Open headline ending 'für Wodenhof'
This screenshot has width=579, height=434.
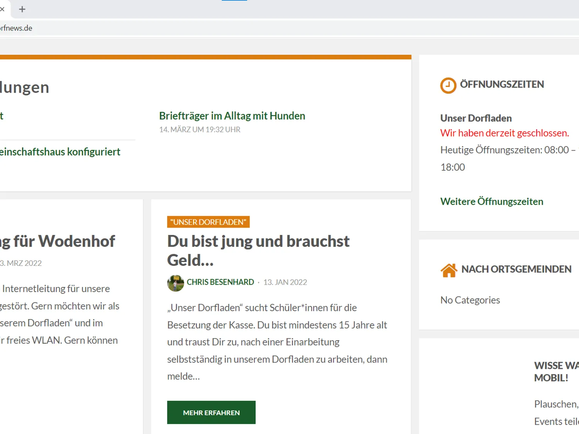pos(58,241)
